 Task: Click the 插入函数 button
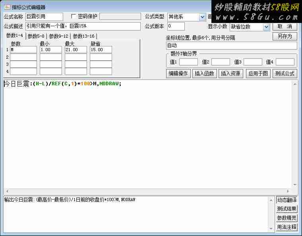[204, 73]
